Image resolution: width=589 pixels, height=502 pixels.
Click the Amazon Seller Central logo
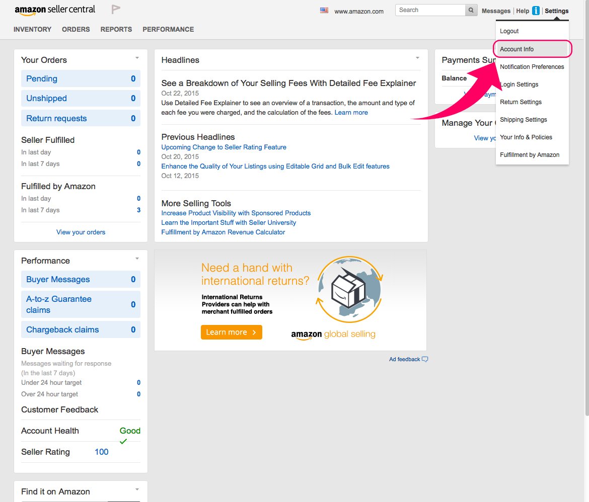point(55,10)
